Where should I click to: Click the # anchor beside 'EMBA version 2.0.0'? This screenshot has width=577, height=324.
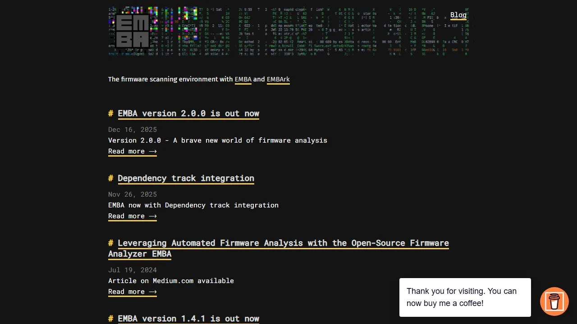click(x=110, y=113)
